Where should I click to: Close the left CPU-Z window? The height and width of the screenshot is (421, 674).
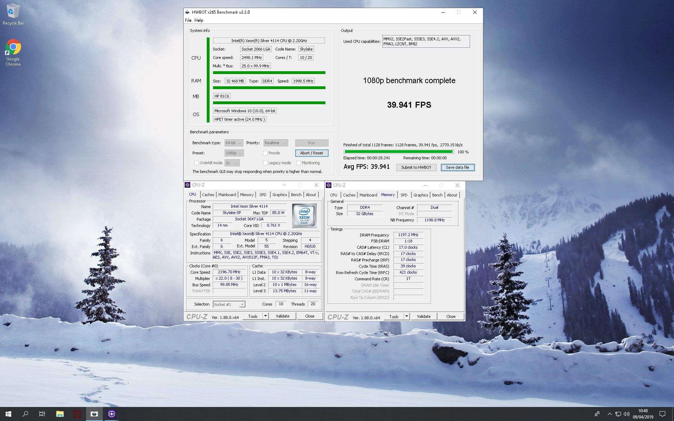coord(316,185)
